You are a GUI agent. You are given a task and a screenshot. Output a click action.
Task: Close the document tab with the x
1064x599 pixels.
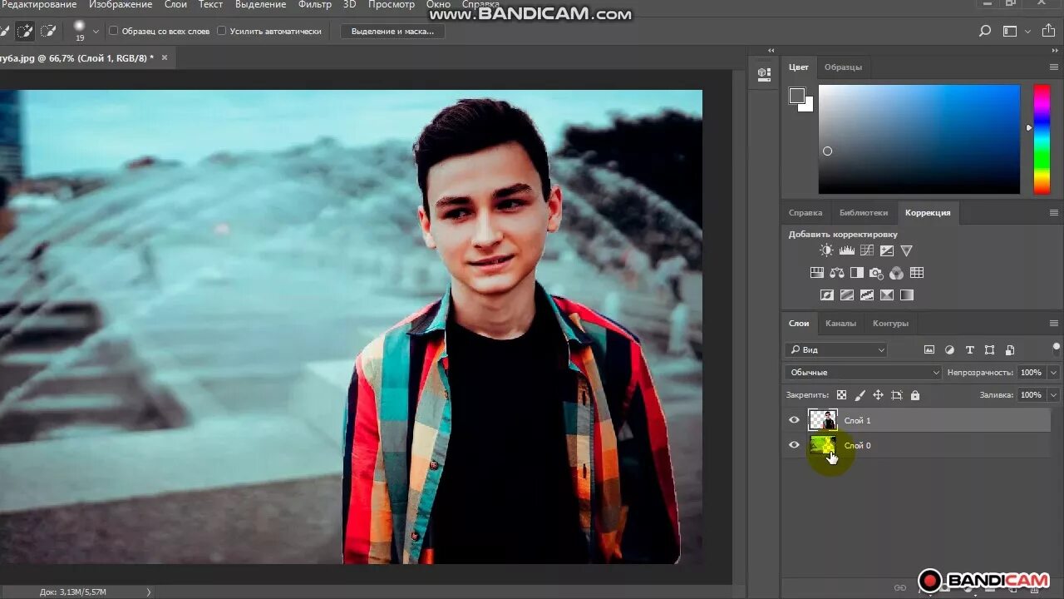pyautogui.click(x=165, y=57)
